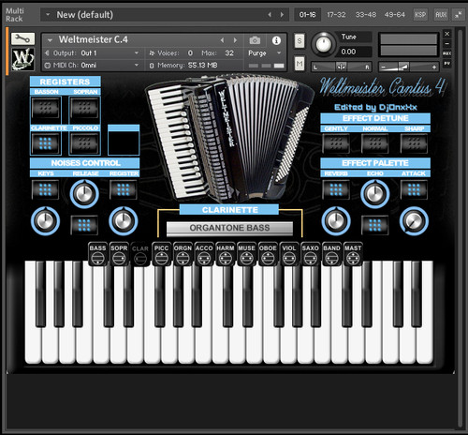This screenshot has width=468, height=435.
Task: Toggle the Reverb effect switch
Action: (336, 189)
